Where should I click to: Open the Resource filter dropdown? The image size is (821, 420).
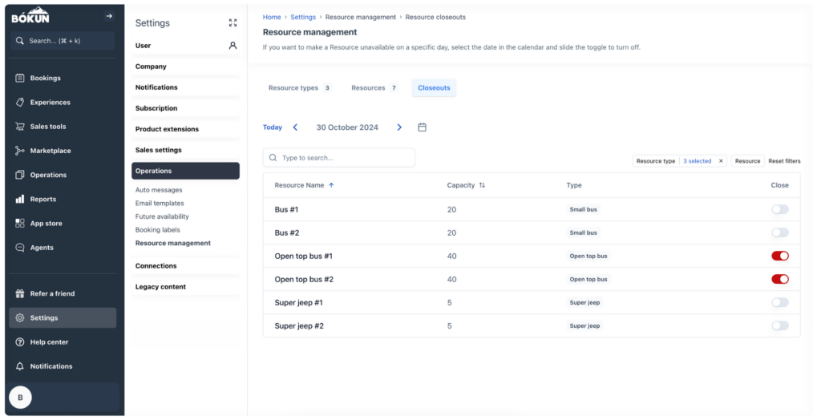(x=747, y=161)
